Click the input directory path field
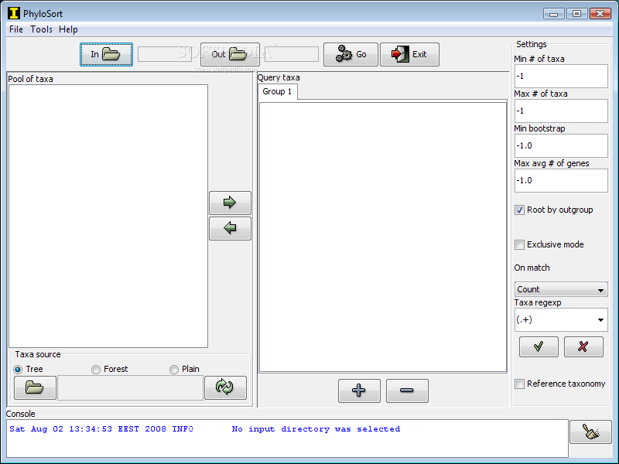Image resolution: width=619 pixels, height=464 pixels. point(165,54)
